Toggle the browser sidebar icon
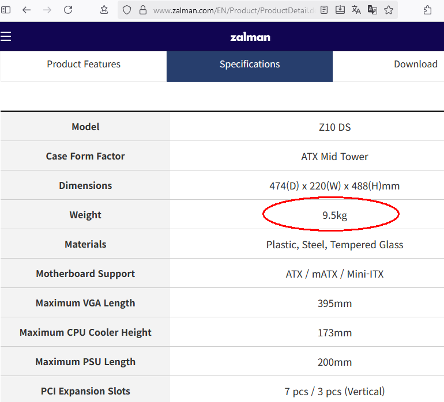The width and height of the screenshot is (444, 402). tap(6, 10)
